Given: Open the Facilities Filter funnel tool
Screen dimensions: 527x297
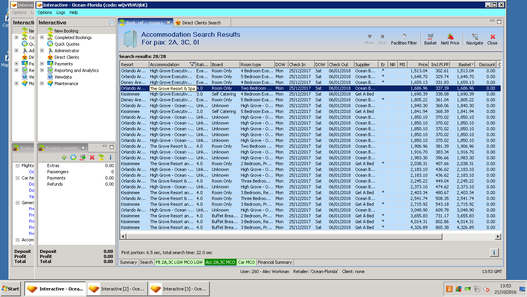Looking at the screenshot, I should pyautogui.click(x=404, y=39).
